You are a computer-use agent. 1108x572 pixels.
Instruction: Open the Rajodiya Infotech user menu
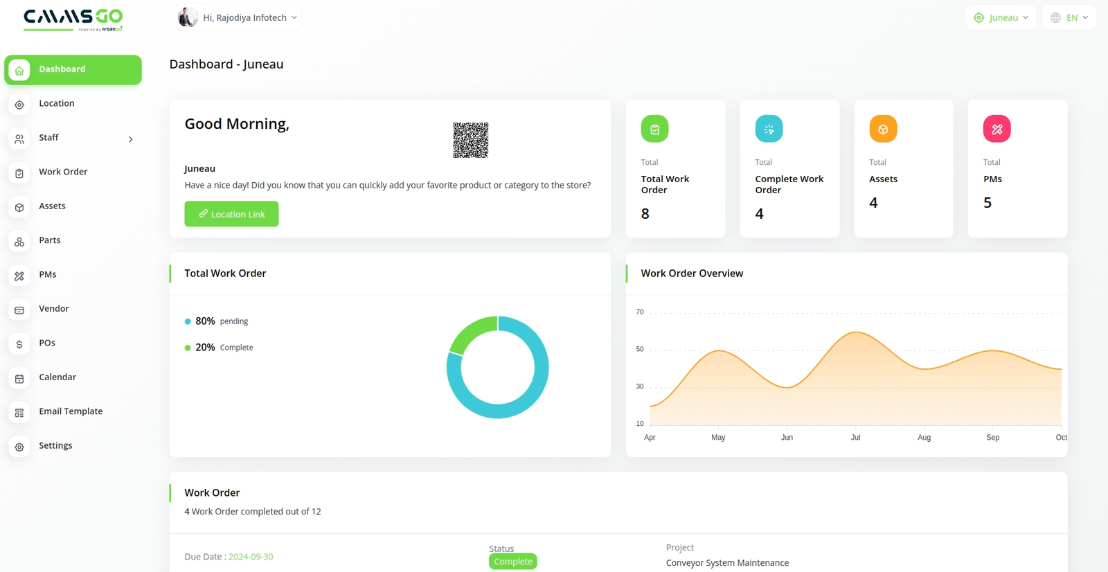pyautogui.click(x=238, y=17)
